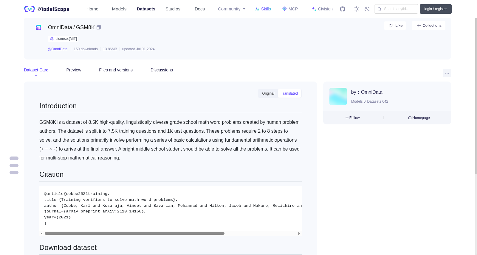Click the '150 downloads' text
The width and height of the screenshot is (477, 255).
(86, 49)
